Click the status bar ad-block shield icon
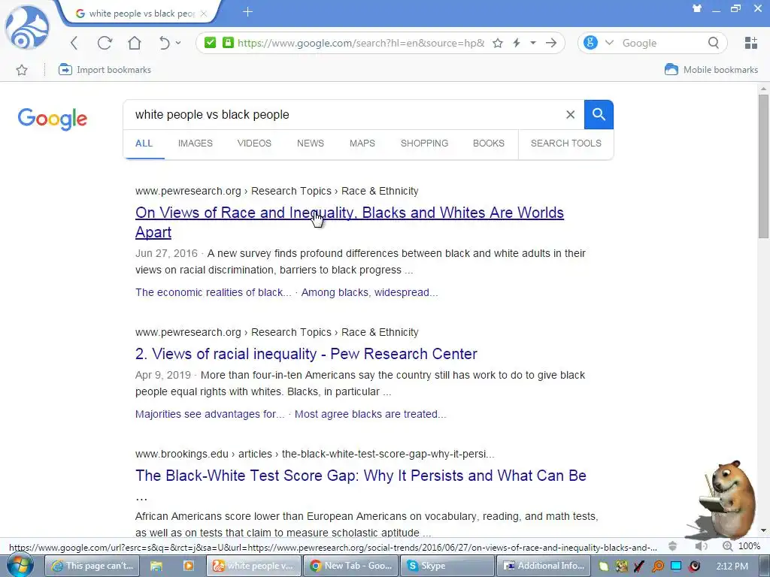This screenshot has width=770, height=577. click(x=673, y=546)
